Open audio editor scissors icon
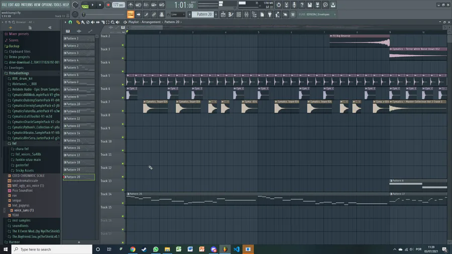 point(286,5)
